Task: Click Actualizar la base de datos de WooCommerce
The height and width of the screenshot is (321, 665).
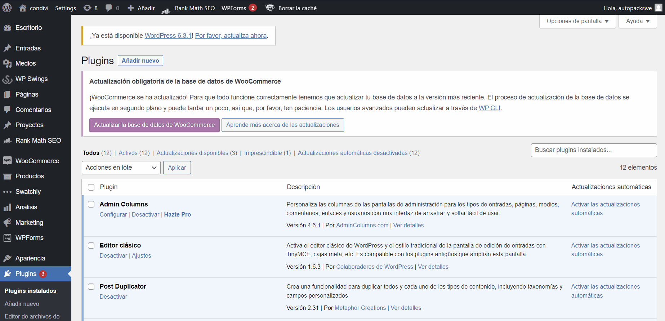Action: point(154,125)
